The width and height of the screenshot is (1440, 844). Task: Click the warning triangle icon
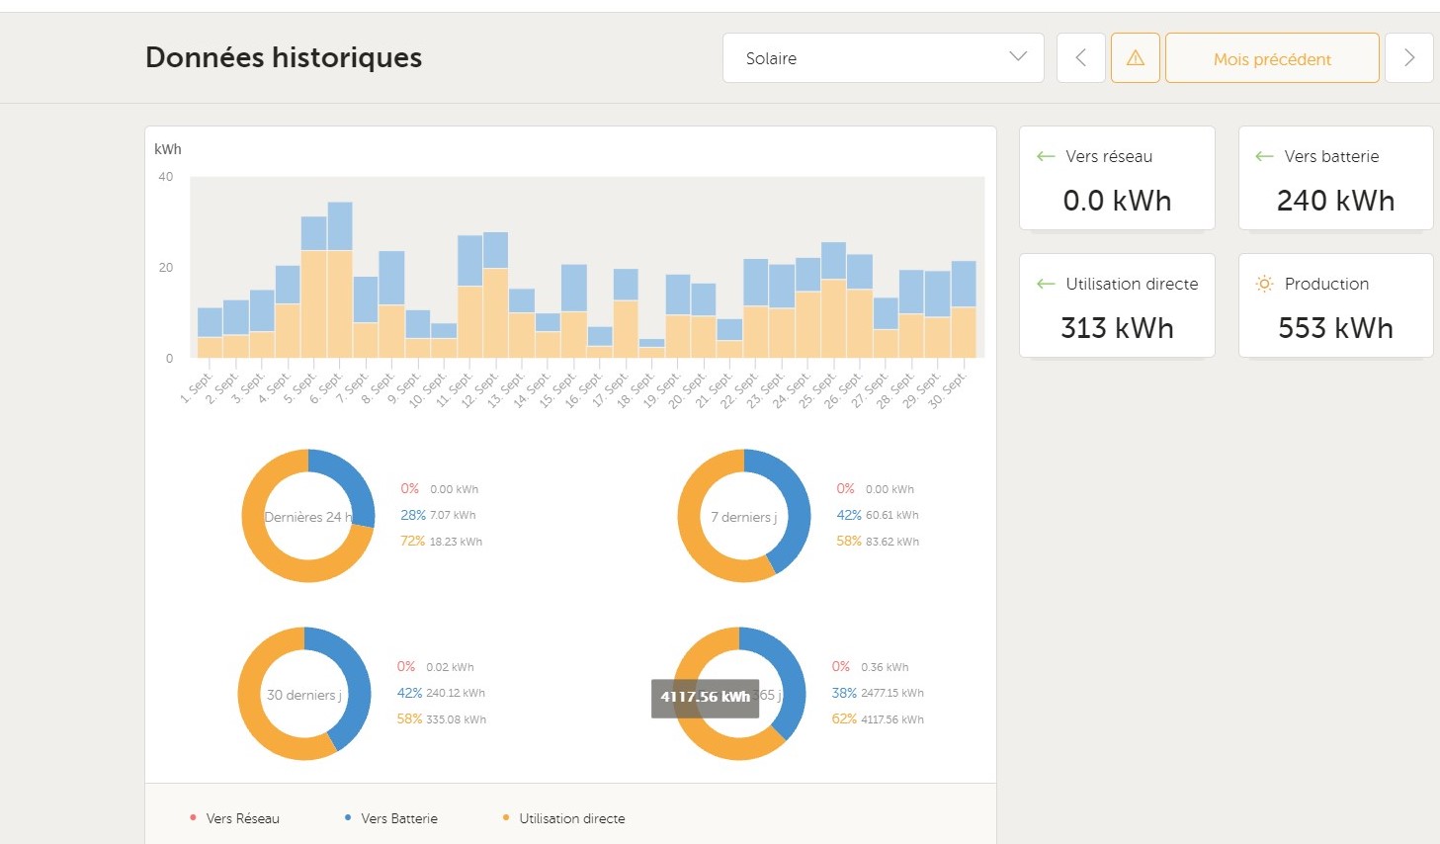click(x=1135, y=58)
